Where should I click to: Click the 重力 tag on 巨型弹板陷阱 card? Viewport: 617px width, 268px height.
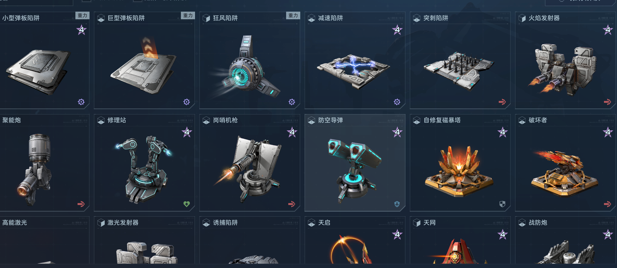(x=188, y=15)
